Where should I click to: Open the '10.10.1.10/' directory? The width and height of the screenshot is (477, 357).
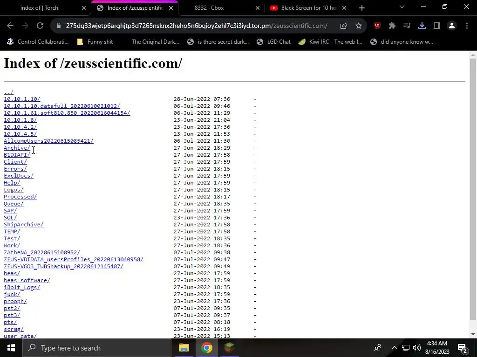pyautogui.click(x=22, y=99)
